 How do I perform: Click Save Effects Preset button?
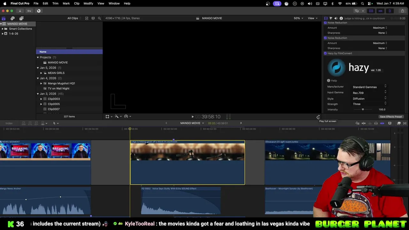(x=391, y=117)
